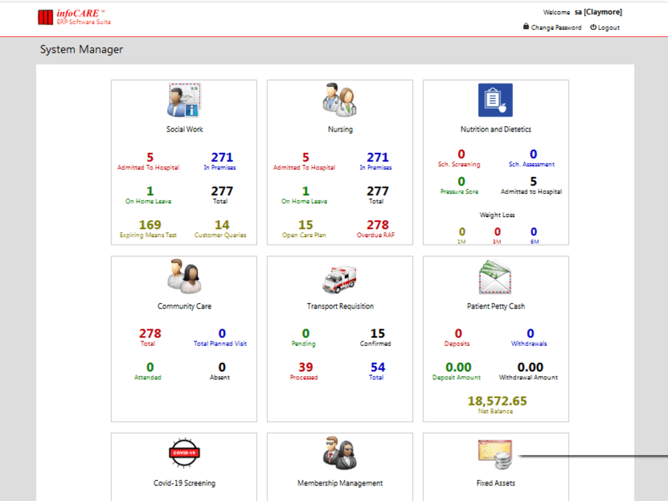Click Expiring Means Test count 169
This screenshot has height=501, width=668.
150,224
